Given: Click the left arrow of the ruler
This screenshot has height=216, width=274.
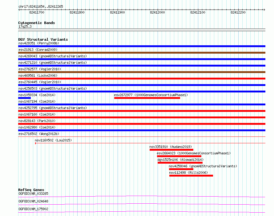Looking at the screenshot, I should click(x=19, y=10).
